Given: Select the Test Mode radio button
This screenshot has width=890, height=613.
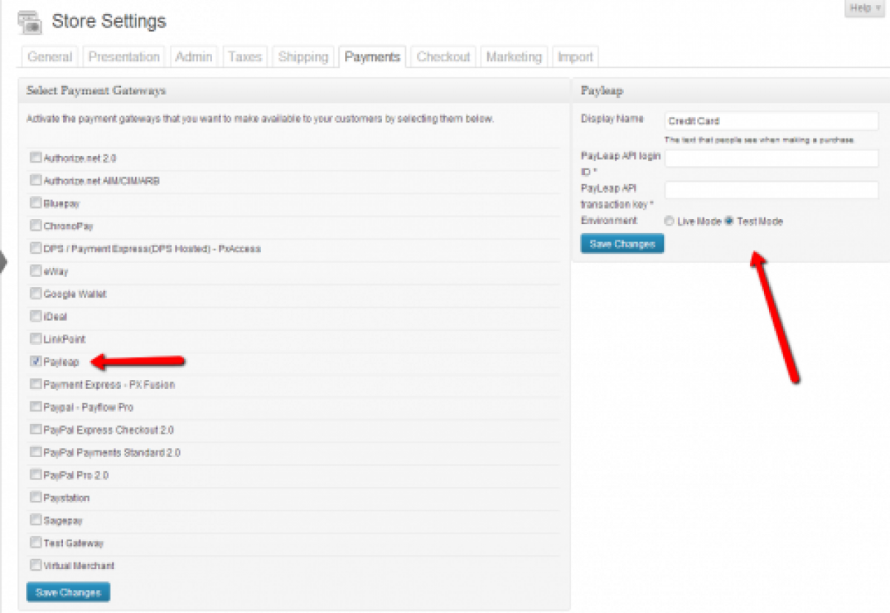Looking at the screenshot, I should click(x=729, y=221).
